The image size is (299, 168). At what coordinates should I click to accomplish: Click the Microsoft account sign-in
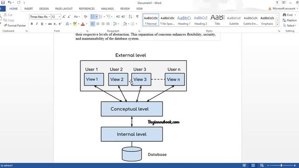click(x=283, y=8)
